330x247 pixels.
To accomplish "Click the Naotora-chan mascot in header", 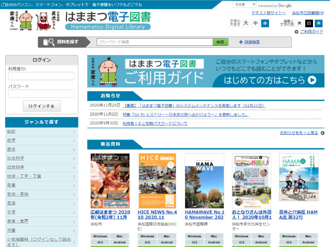I will pyautogui.click(x=43, y=21).
